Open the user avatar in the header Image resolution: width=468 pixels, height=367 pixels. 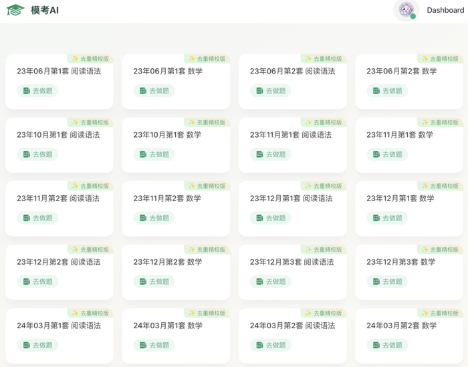[x=406, y=10]
